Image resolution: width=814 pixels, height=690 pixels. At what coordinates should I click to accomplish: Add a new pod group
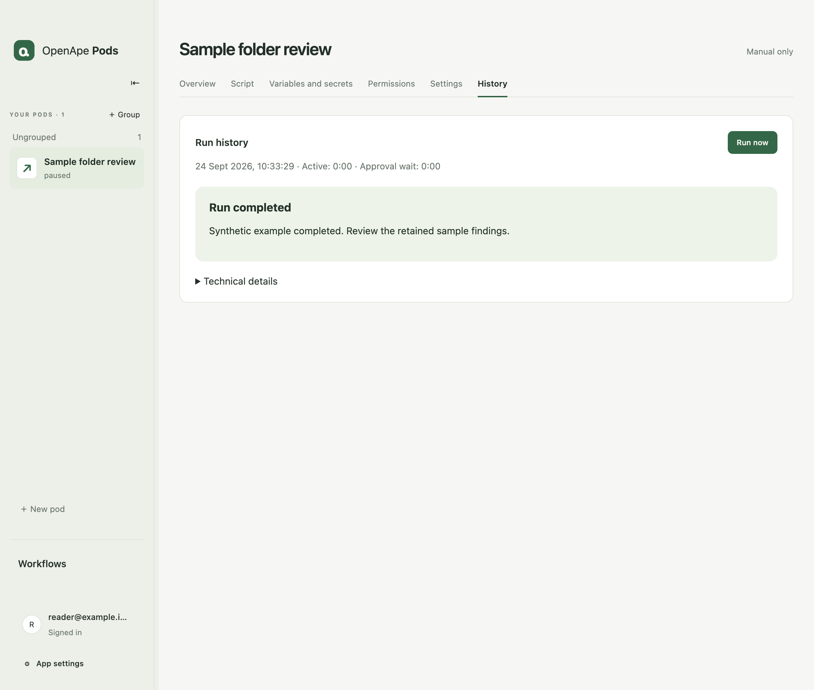click(124, 115)
